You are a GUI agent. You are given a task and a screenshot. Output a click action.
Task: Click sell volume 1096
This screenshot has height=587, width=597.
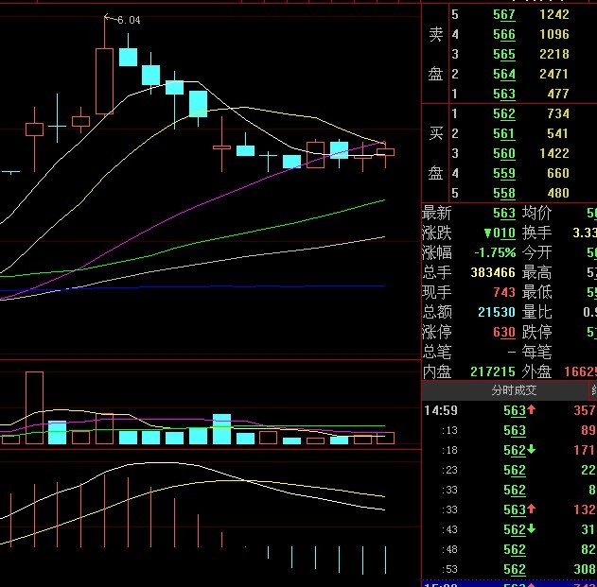(554, 34)
